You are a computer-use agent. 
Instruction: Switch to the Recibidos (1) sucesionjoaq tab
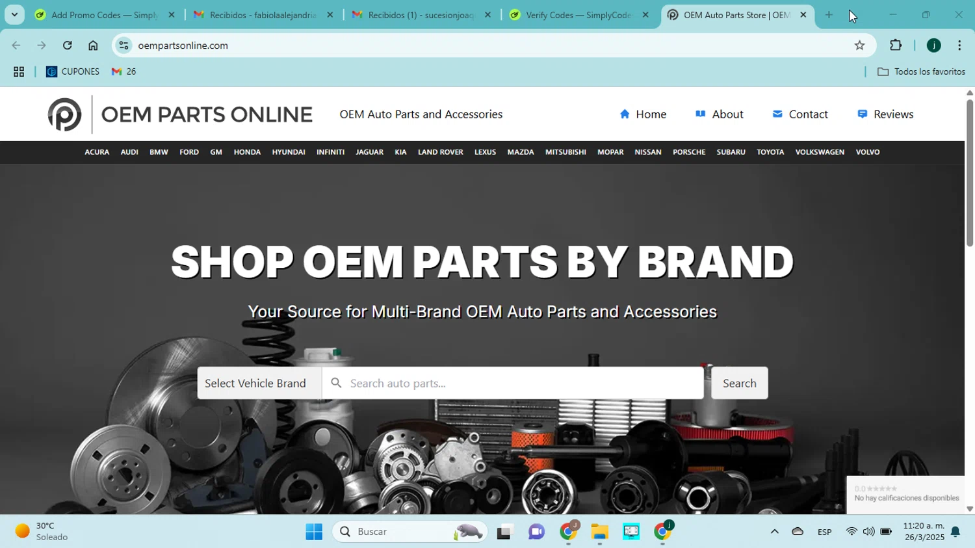(421, 15)
